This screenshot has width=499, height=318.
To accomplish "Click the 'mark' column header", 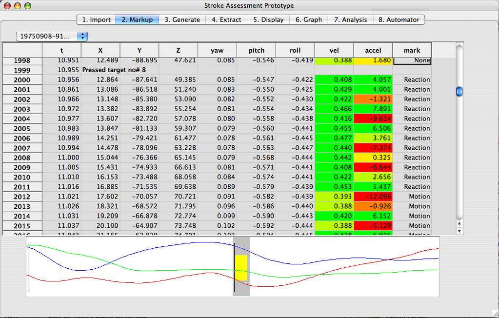I will click(412, 50).
